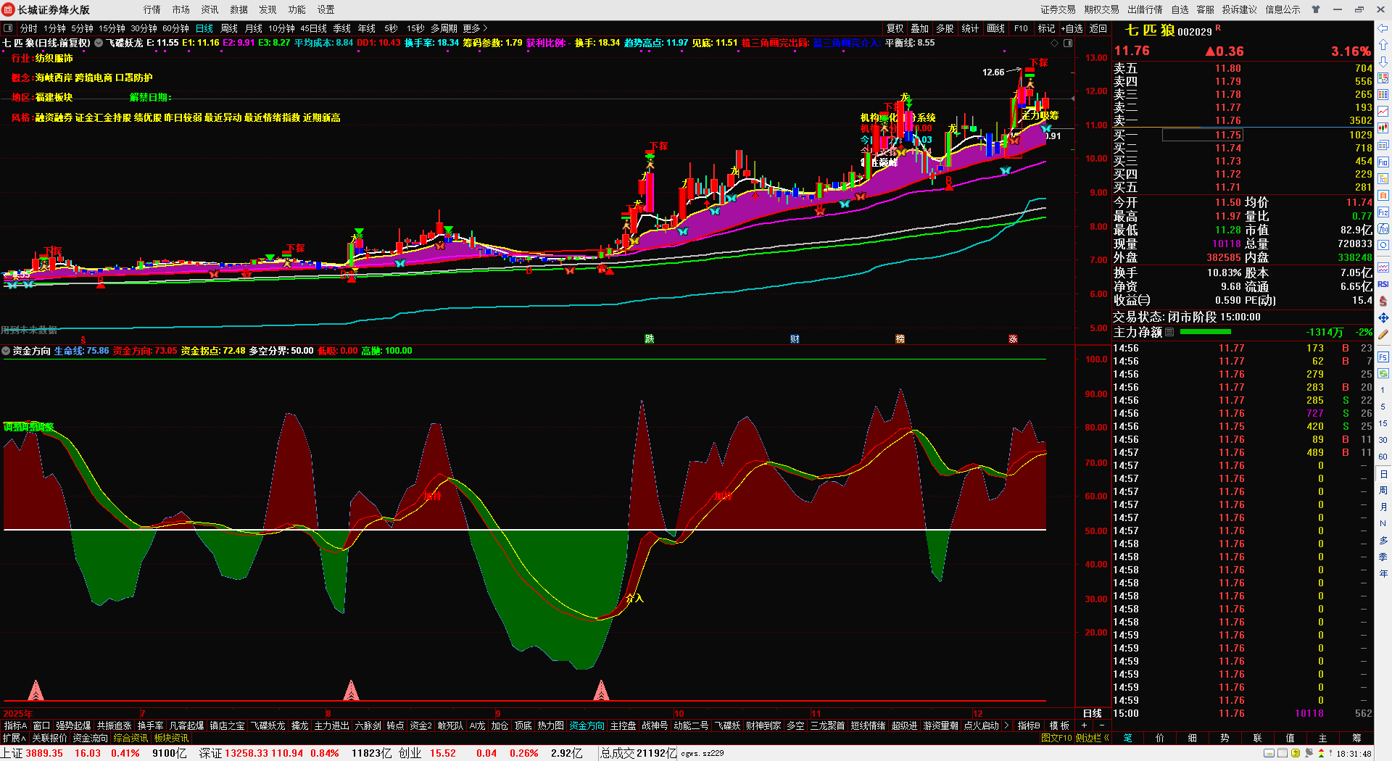Click the F5 icon in right sidebar
Screen dimensions: 1392x761
1383,357
